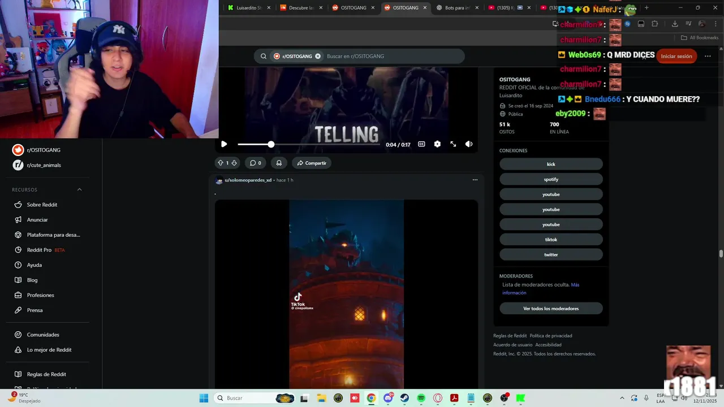Collapse the RECURSOS sidebar section
Viewport: 724px width, 407px height.
79,189
